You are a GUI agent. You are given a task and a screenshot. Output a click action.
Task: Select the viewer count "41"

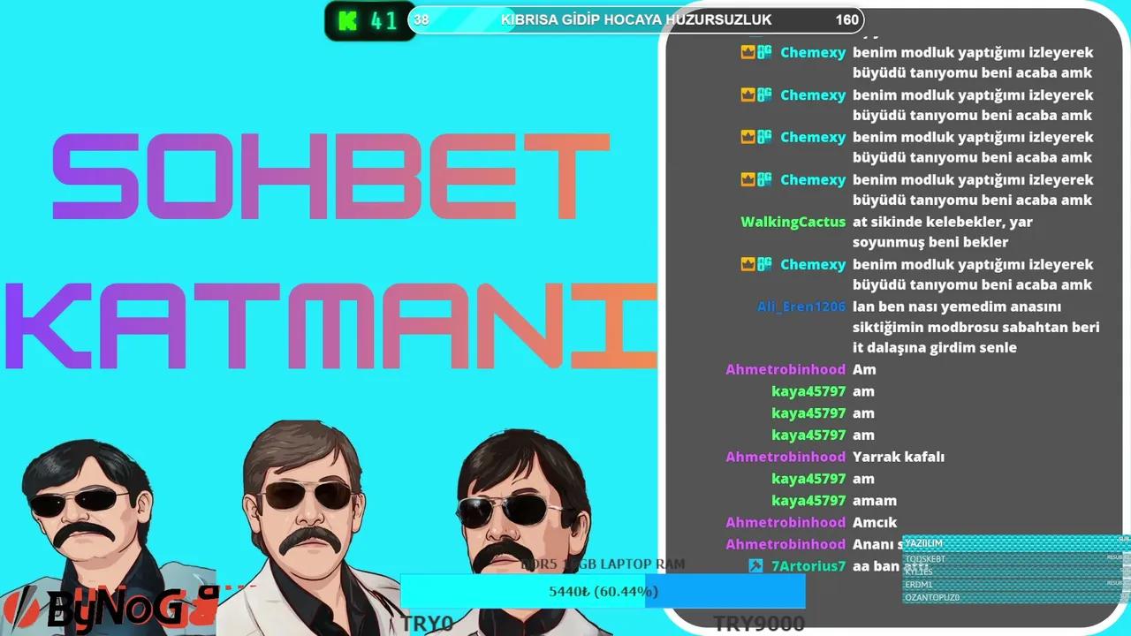(384, 21)
